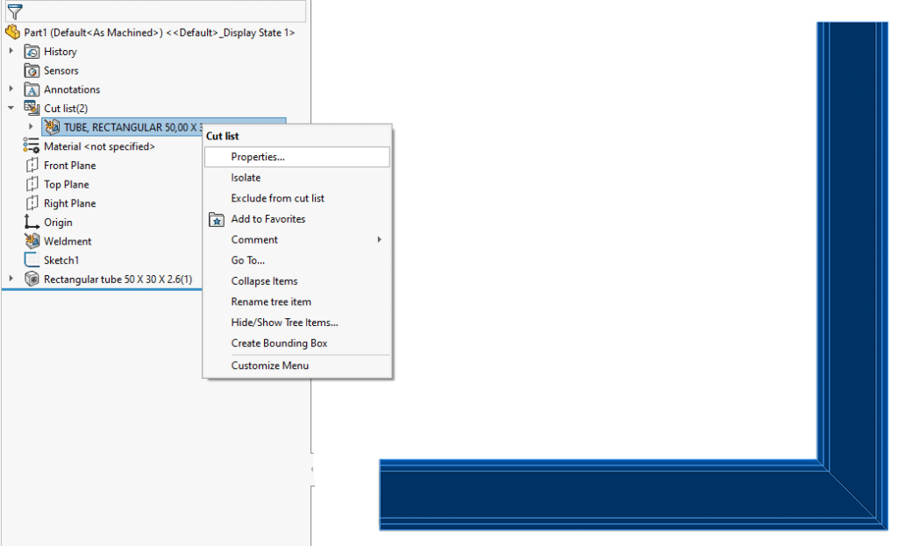
Task: Select the Origin icon in the tree
Action: [x=29, y=222]
